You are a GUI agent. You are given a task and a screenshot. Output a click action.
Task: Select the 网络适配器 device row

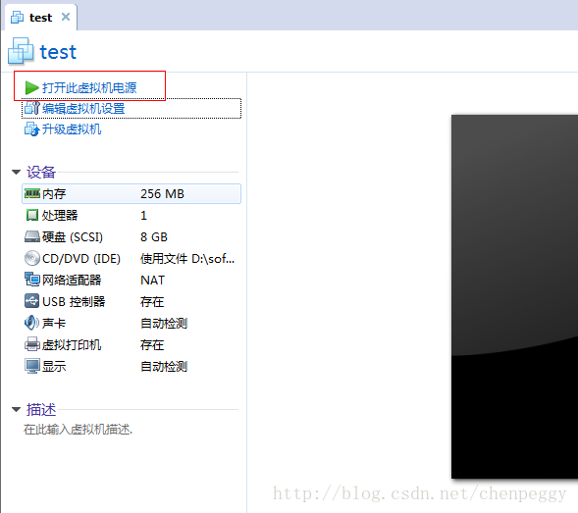131,281
